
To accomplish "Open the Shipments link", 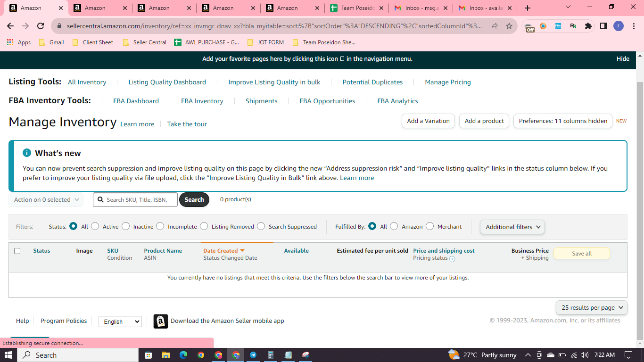I will pyautogui.click(x=261, y=101).
